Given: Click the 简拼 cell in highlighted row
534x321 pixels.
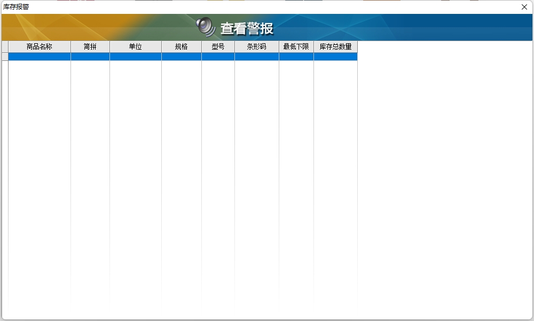Looking at the screenshot, I should [x=90, y=57].
